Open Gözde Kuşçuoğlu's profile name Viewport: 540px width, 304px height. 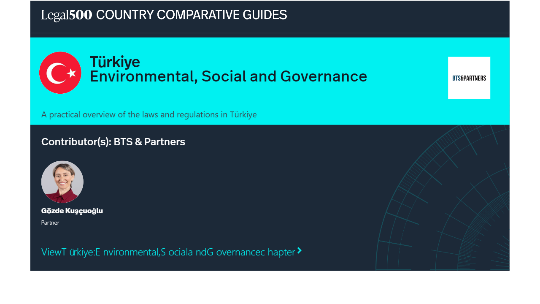[x=72, y=211]
